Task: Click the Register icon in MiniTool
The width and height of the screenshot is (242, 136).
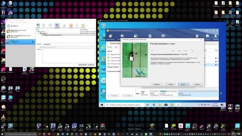Action: (216, 37)
